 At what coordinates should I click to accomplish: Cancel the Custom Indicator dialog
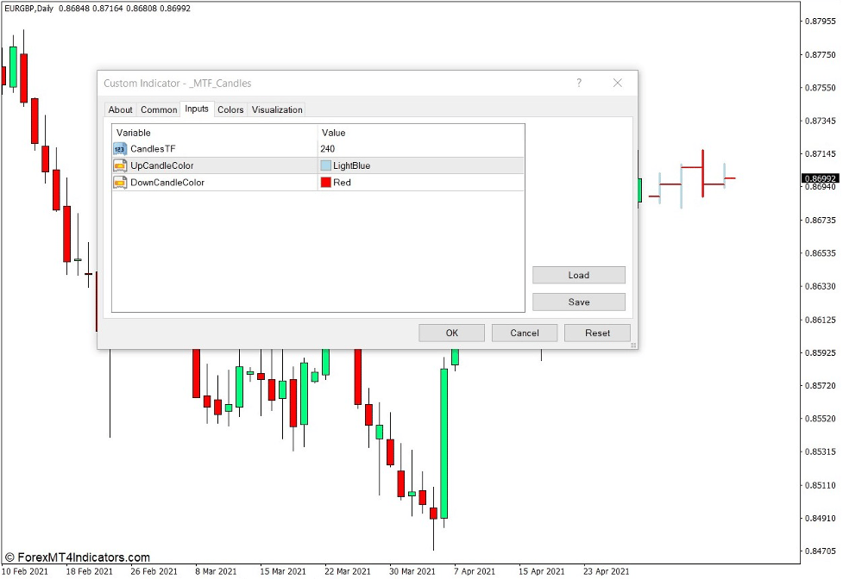(524, 333)
